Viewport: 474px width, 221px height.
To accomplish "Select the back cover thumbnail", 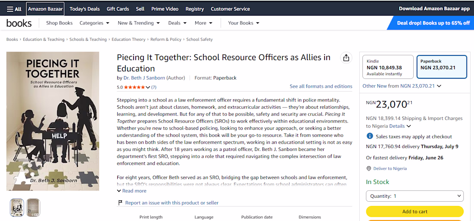I will point(33,207).
